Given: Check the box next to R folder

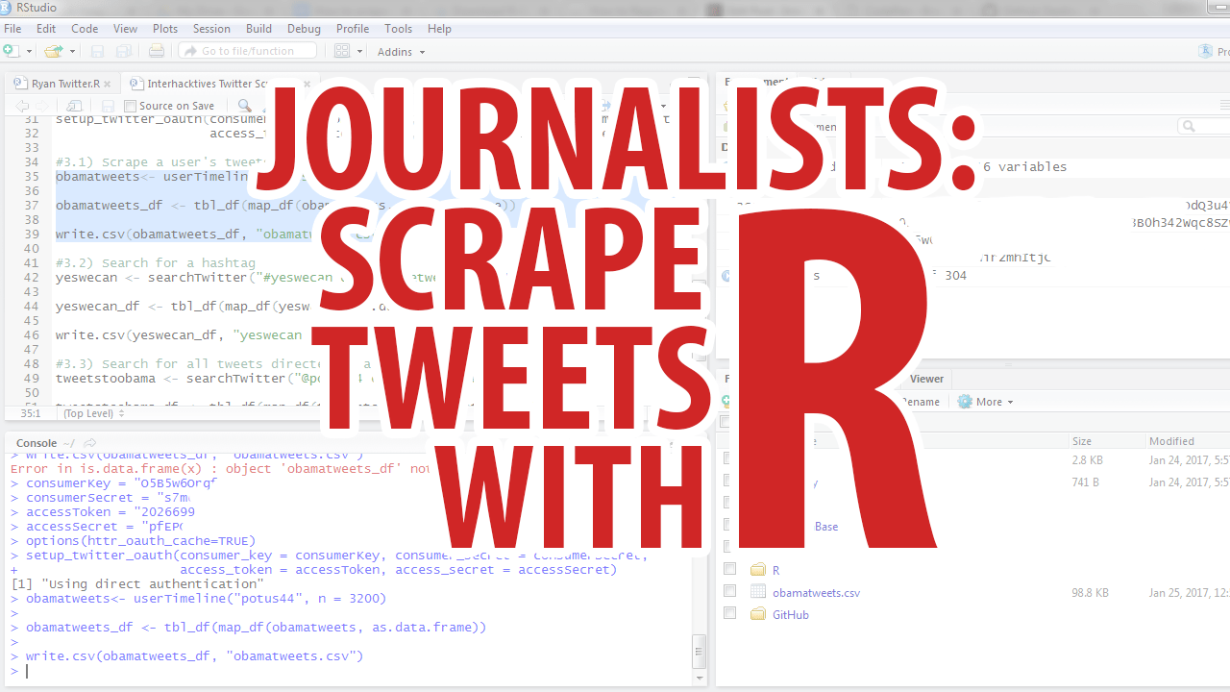Looking at the screenshot, I should tap(730, 569).
